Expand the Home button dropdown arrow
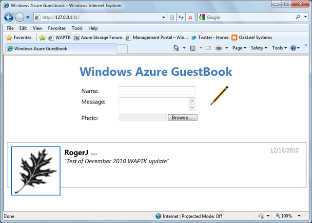The width and height of the screenshot is (312, 223). 184,48
